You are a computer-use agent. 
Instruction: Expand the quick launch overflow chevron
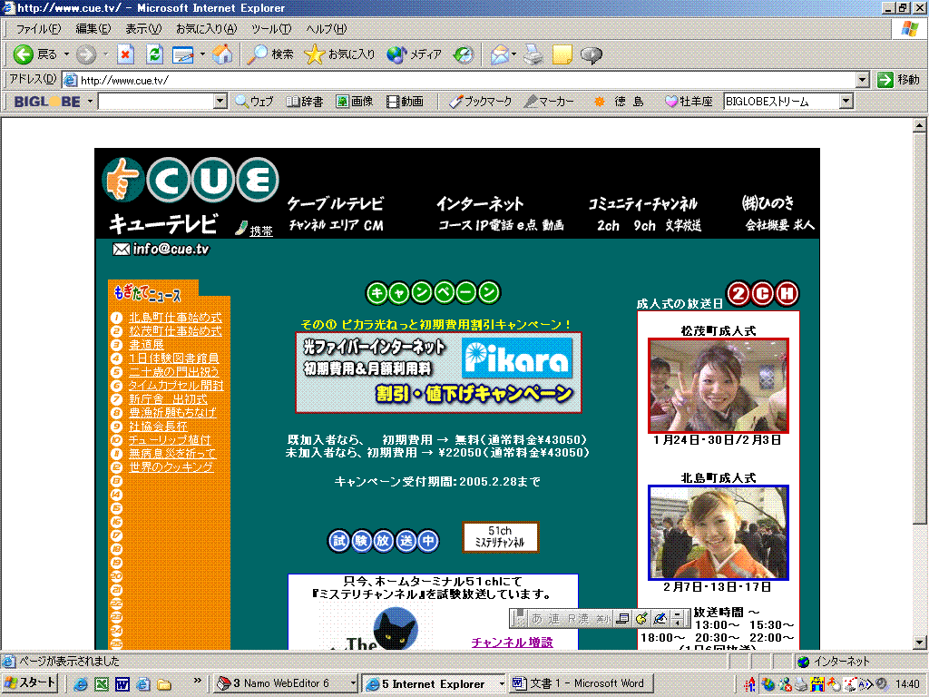(x=197, y=681)
